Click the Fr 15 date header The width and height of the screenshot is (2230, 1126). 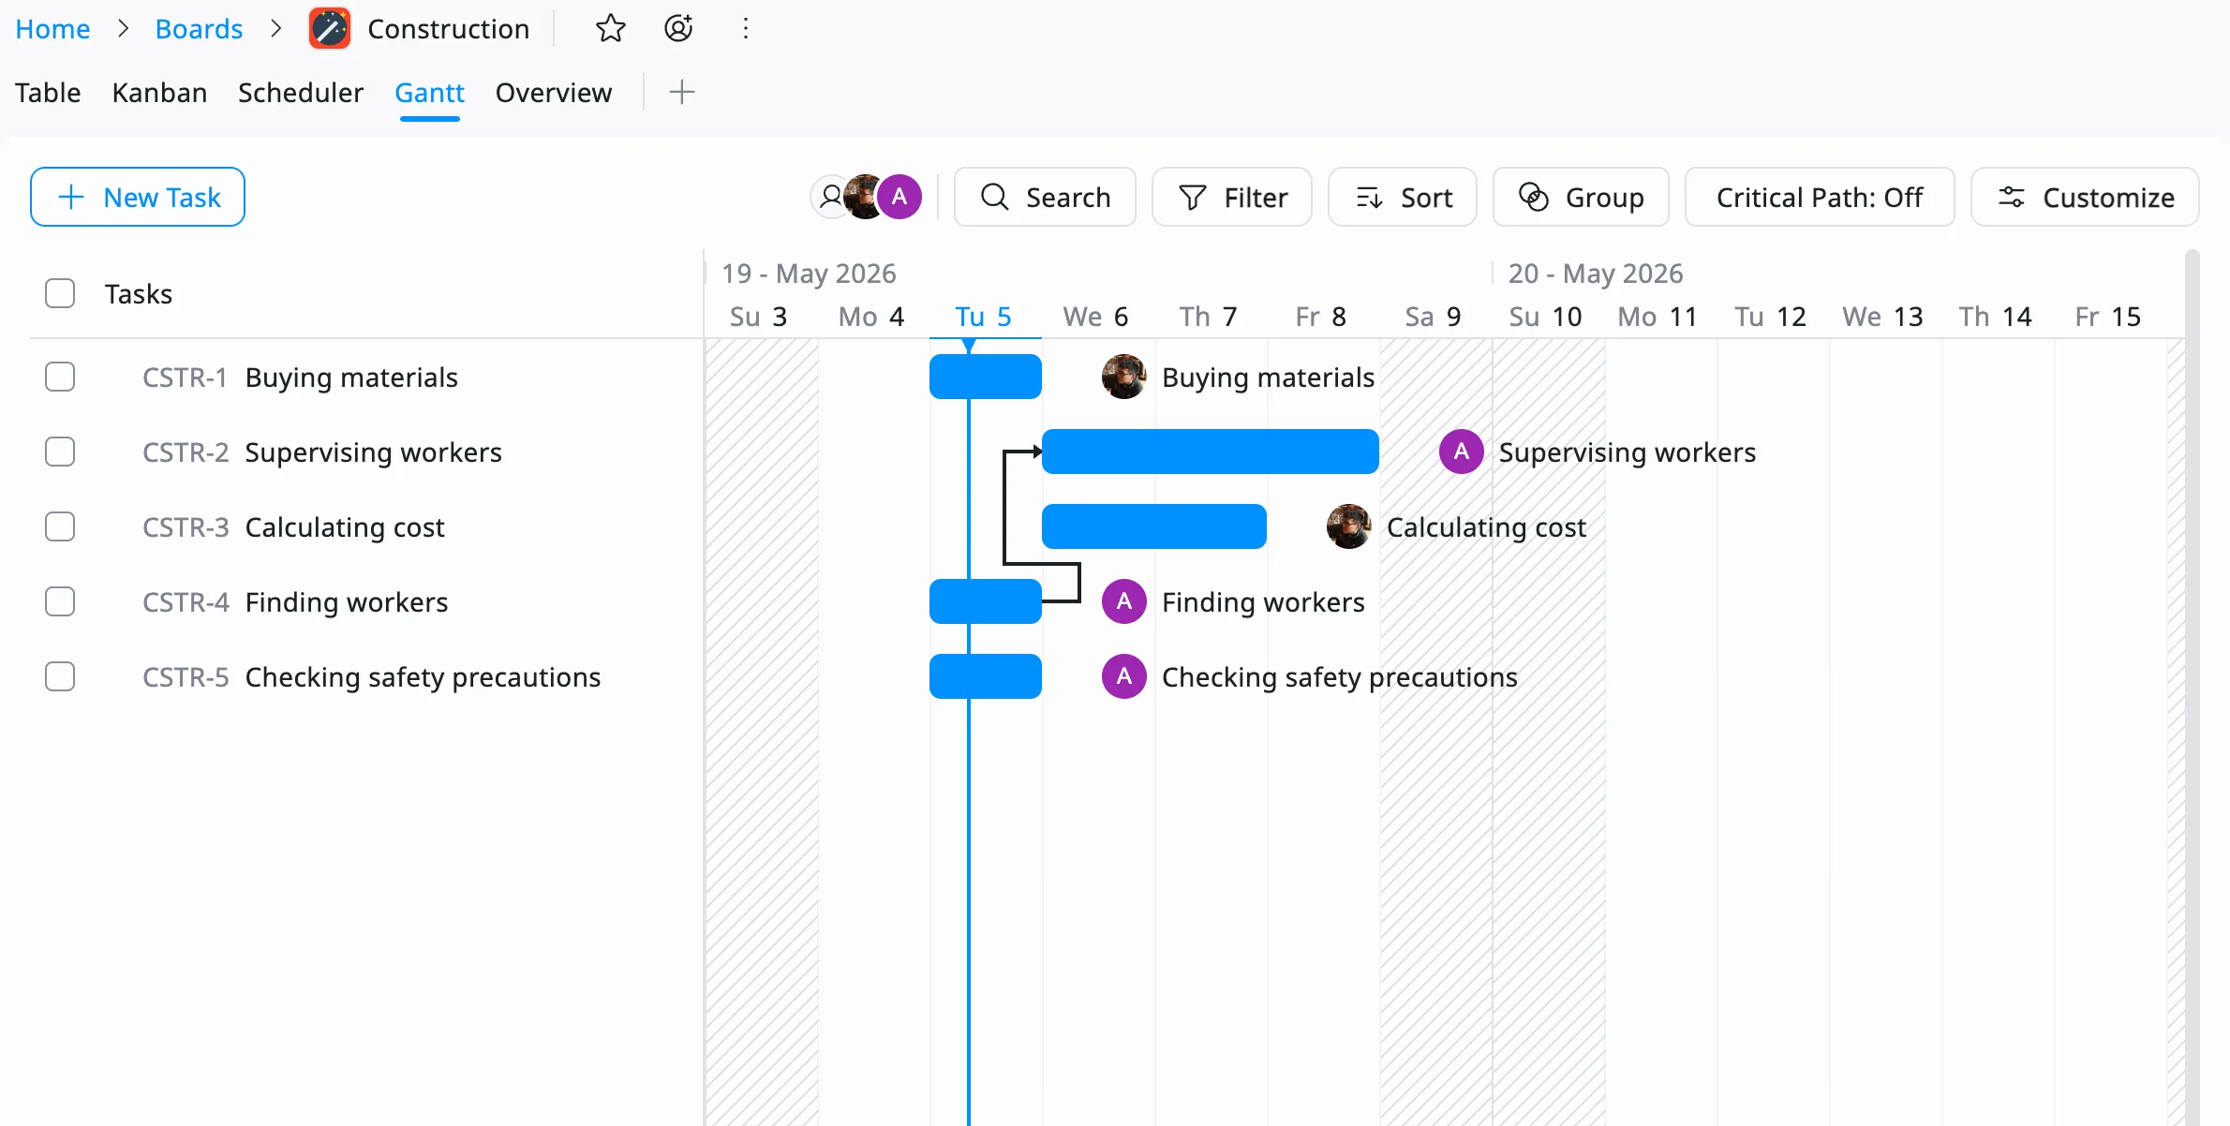pyautogui.click(x=2108, y=317)
